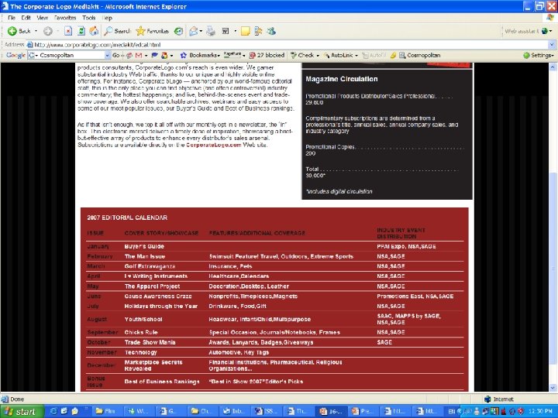
Task: Click the PageRank indicator
Action: click(x=232, y=55)
